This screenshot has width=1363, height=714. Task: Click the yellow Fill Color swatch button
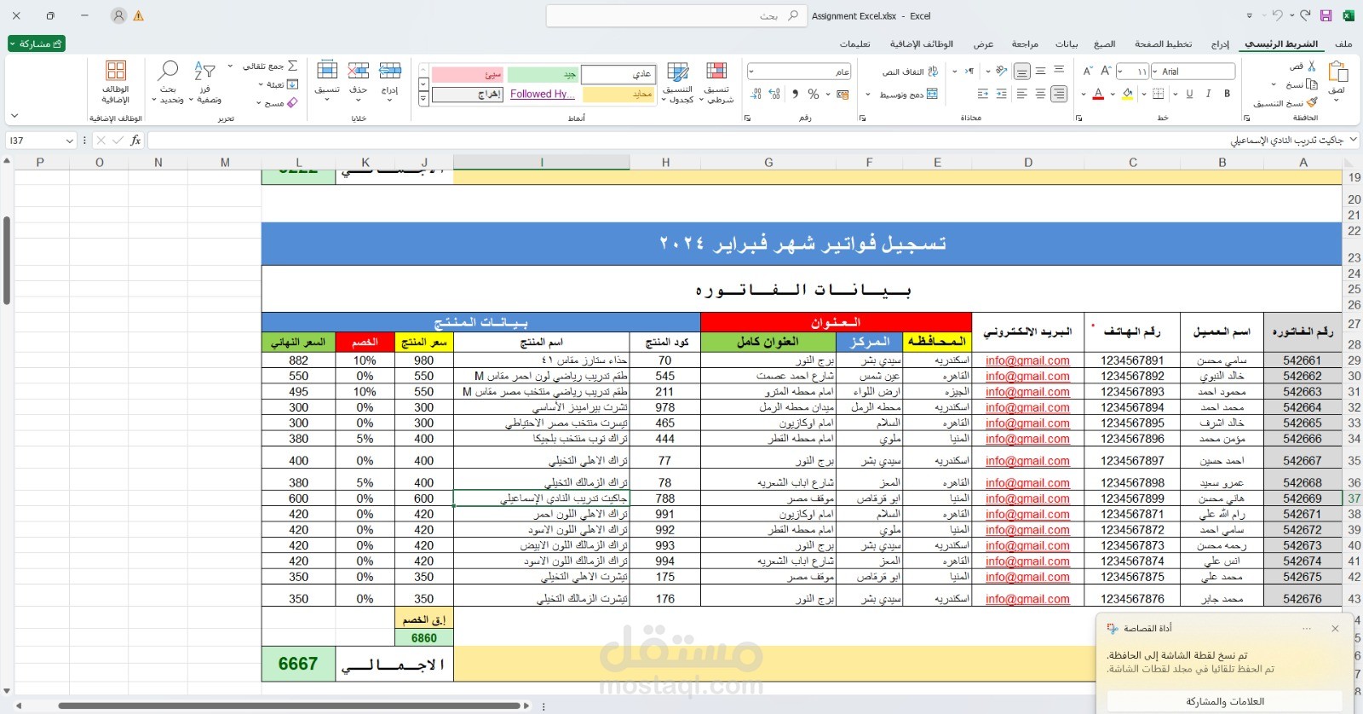click(x=1127, y=94)
